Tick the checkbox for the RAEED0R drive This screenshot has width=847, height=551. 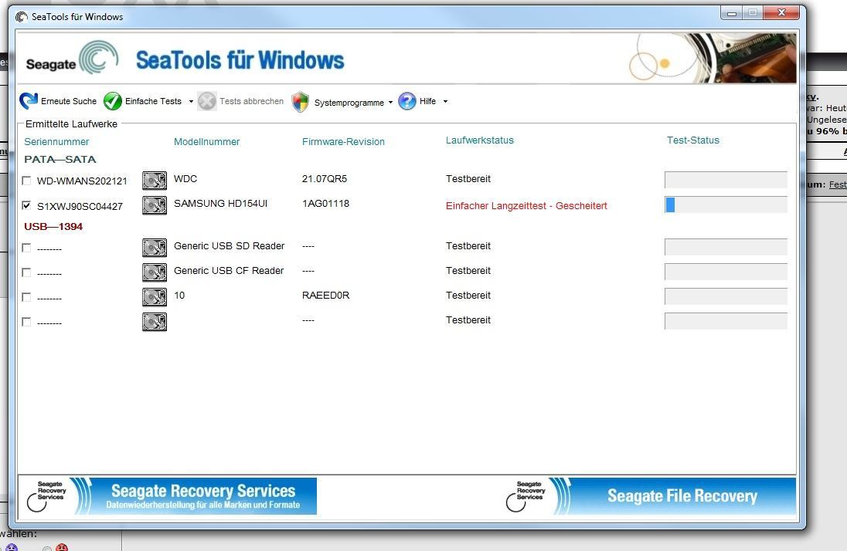coord(26,297)
